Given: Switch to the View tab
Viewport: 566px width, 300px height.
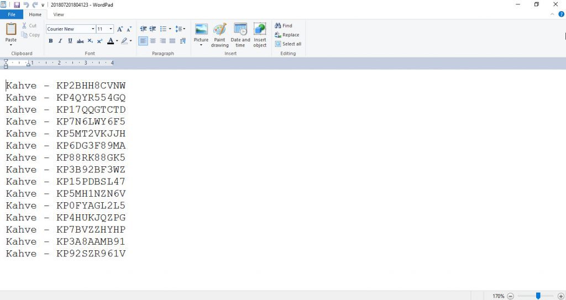Looking at the screenshot, I should click(x=59, y=14).
